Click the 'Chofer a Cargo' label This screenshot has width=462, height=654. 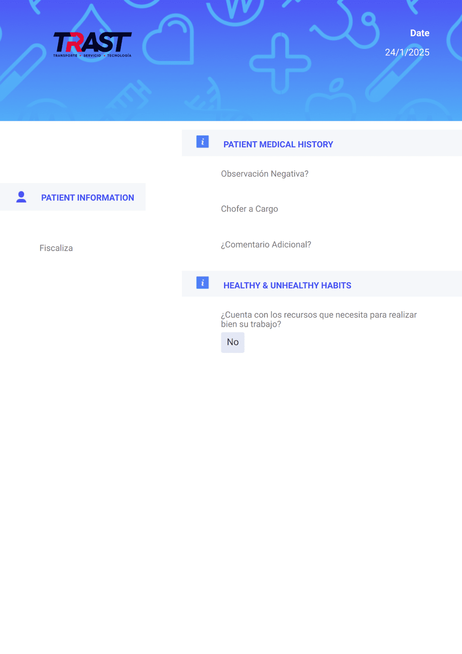250,209
